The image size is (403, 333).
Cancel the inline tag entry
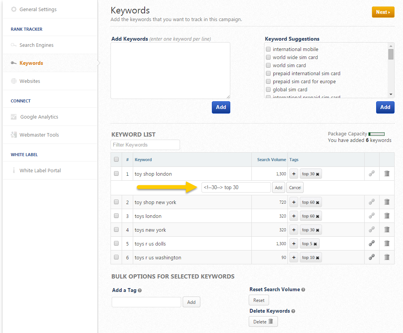(x=295, y=188)
